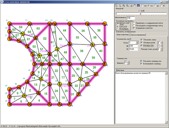Image resolution: width=169 pixels, height=128 pixels.
Task: Enable 'Привязать к координатной сетке' checkbox
Action: coord(133,23)
